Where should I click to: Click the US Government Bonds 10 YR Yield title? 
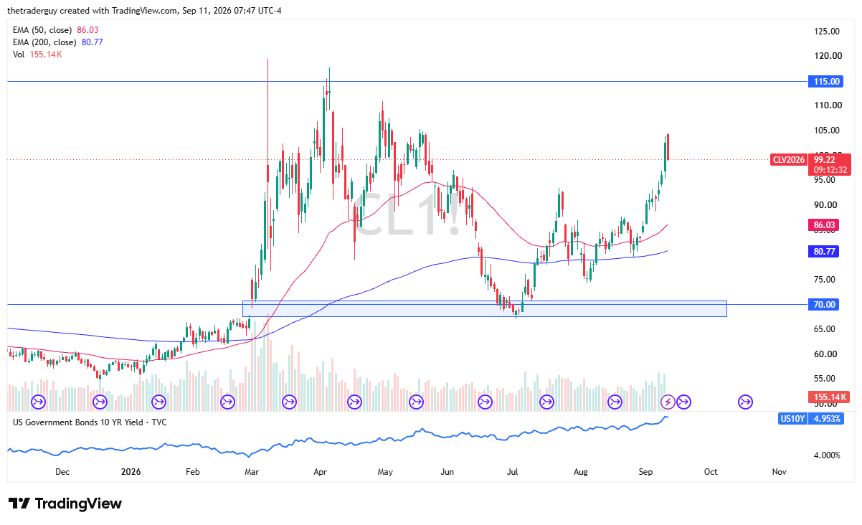pos(90,422)
